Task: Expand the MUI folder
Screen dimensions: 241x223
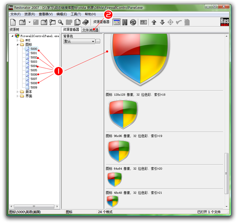Action: pos(17,40)
